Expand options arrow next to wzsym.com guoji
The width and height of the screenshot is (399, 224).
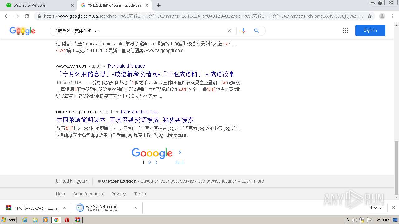tap(104, 66)
